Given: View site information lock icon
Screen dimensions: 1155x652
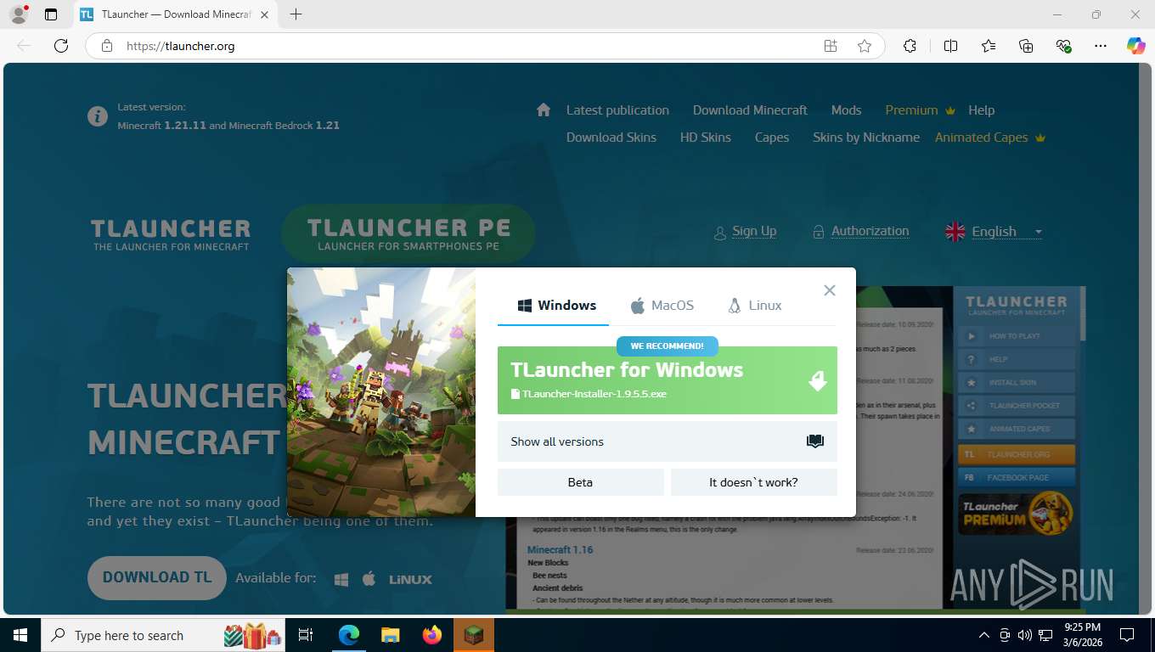Looking at the screenshot, I should point(107,46).
